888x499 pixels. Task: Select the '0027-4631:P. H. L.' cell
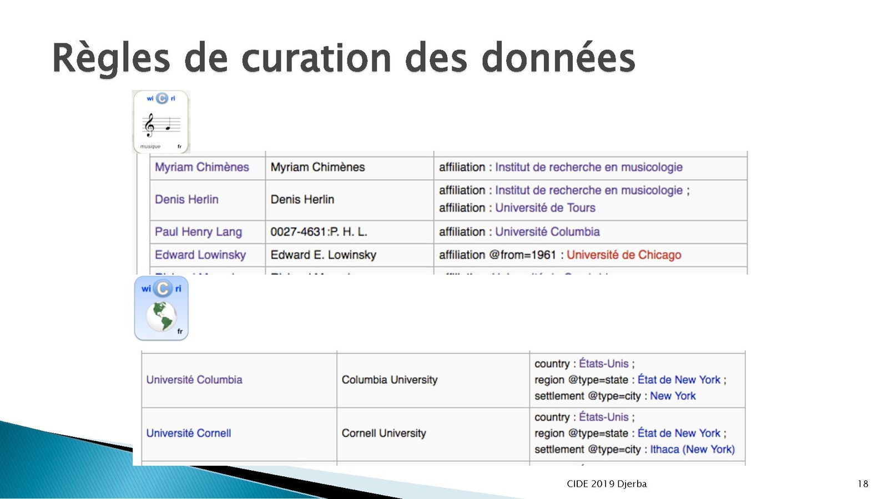(349, 232)
